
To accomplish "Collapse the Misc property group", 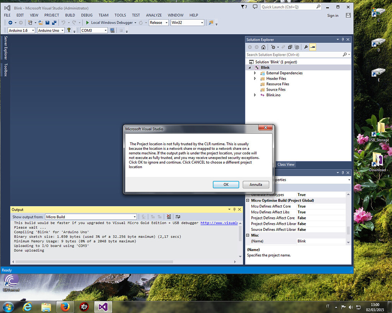I will [x=248, y=235].
